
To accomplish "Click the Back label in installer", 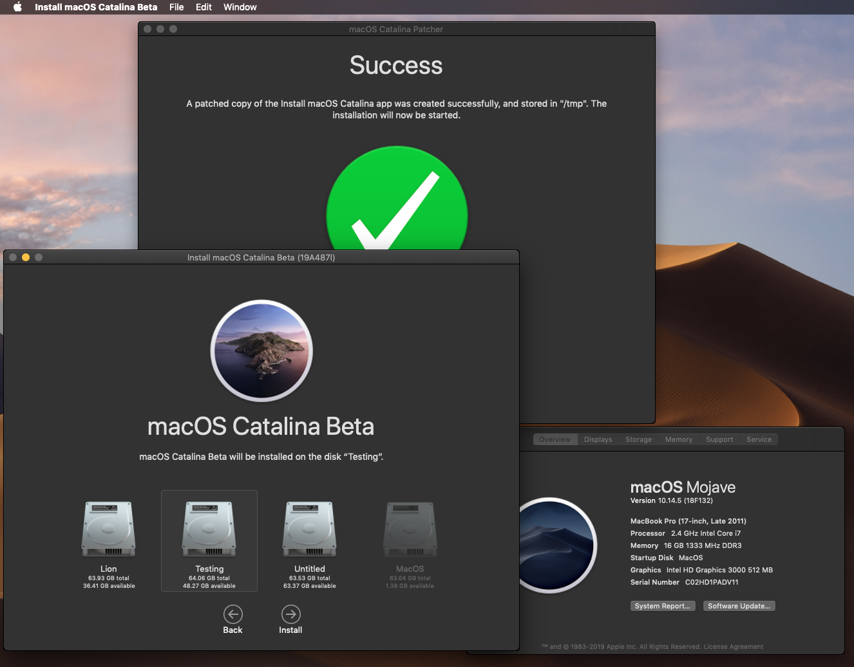I will coord(232,630).
